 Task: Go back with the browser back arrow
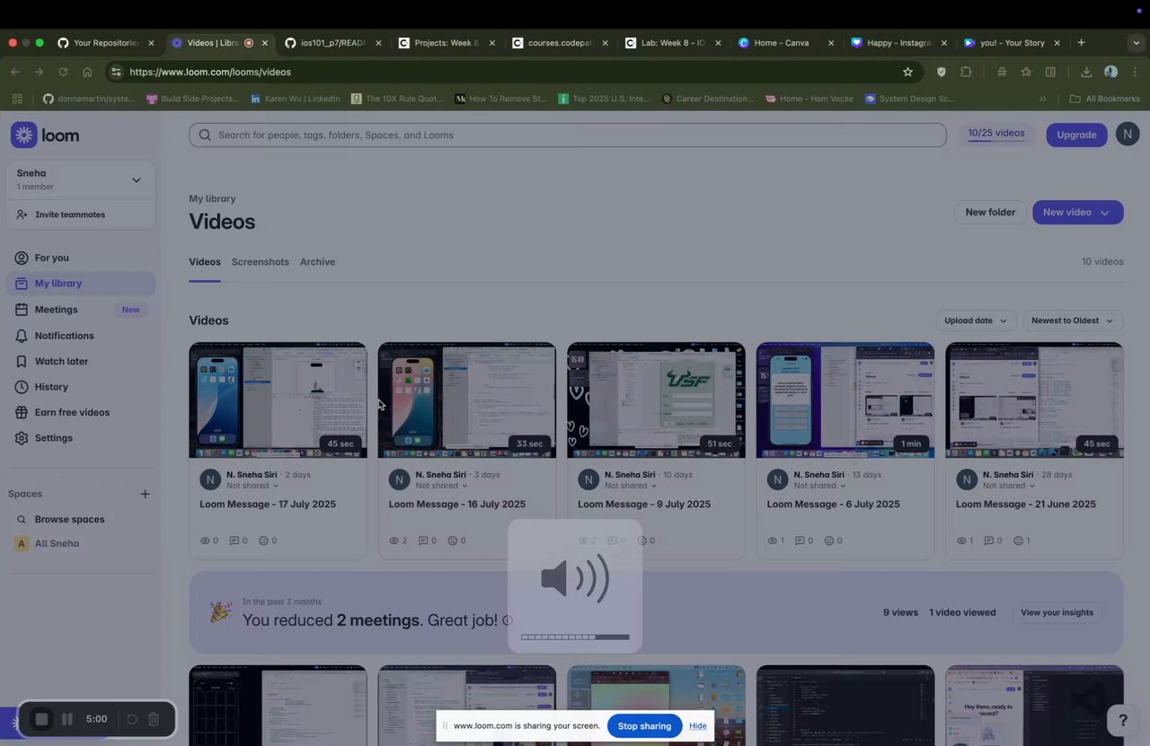(x=14, y=72)
